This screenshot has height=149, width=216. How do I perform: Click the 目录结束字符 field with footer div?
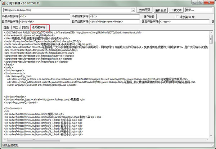[x=114, y=22]
